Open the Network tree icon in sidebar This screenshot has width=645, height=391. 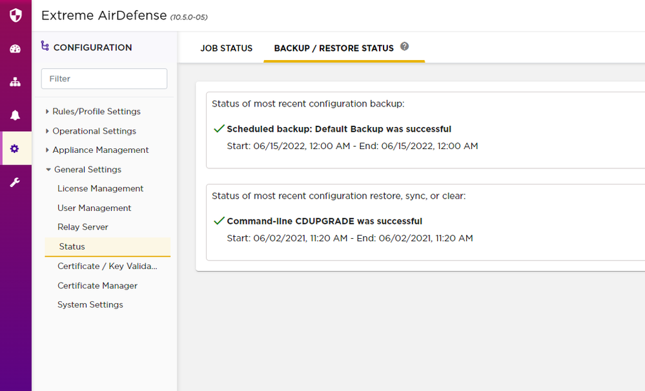pos(15,82)
